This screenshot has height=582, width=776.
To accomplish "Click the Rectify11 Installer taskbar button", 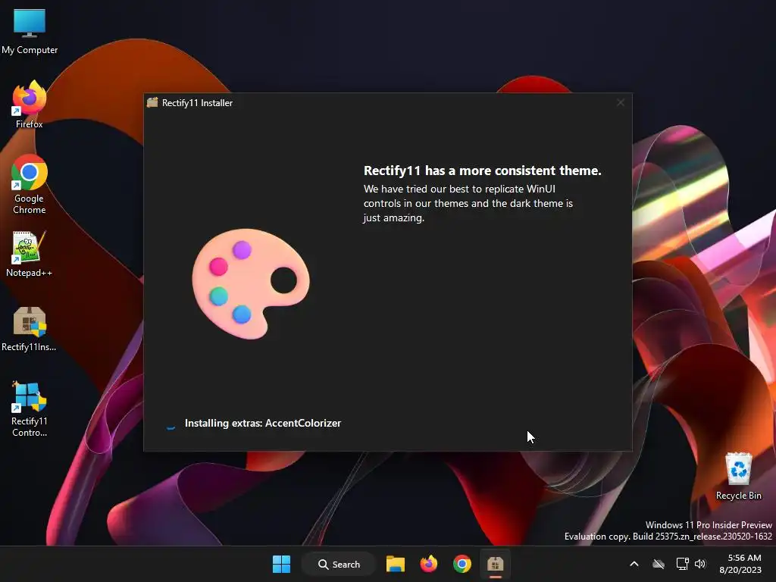I will (x=495, y=564).
